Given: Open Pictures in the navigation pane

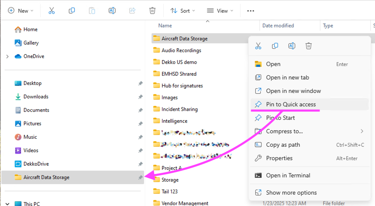Looking at the screenshot, I should point(28,123).
